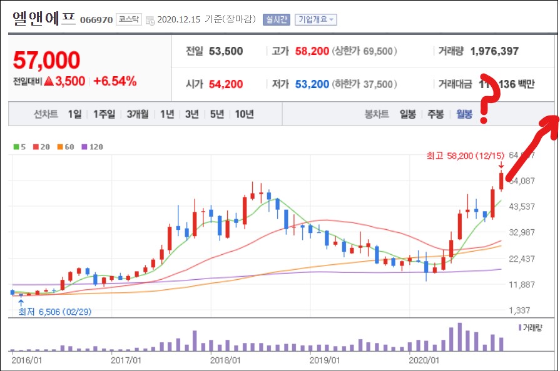Click the 엘앤에프 stock name title
This screenshot has height=371, width=560.
pos(44,19)
